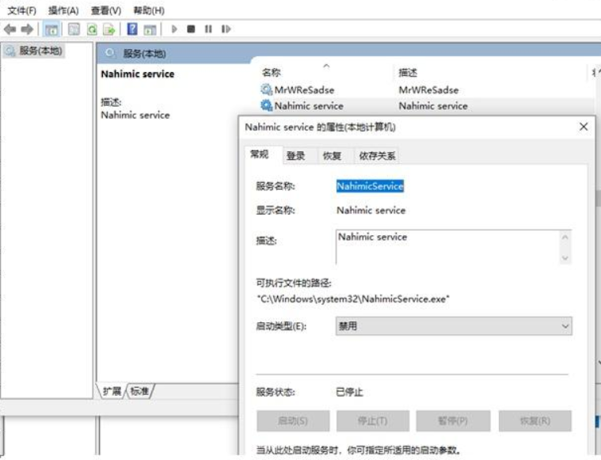Viewport: 601px width, 460px height.
Task: Click the display name value Nahimic service
Action: click(371, 211)
